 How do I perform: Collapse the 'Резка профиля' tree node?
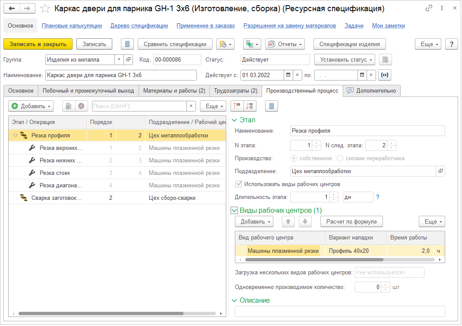(x=15, y=135)
